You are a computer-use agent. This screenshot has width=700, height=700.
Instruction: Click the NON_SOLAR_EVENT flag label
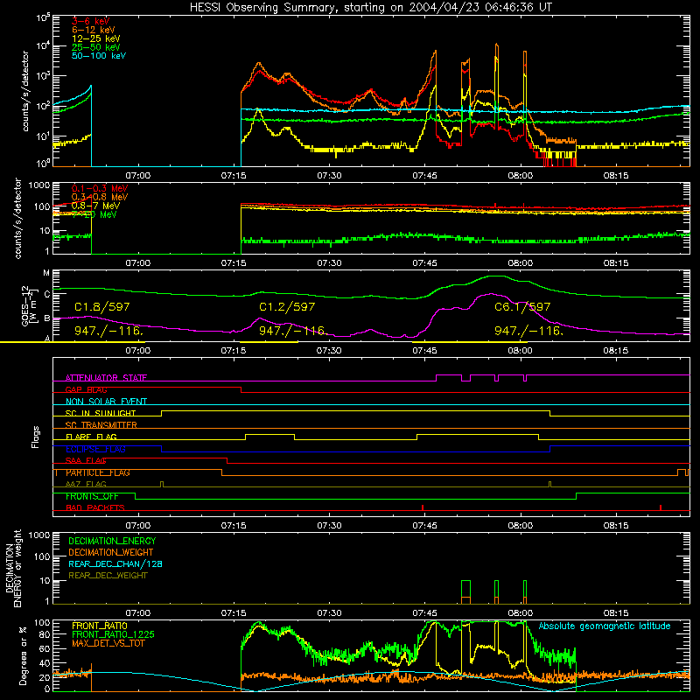pos(106,402)
